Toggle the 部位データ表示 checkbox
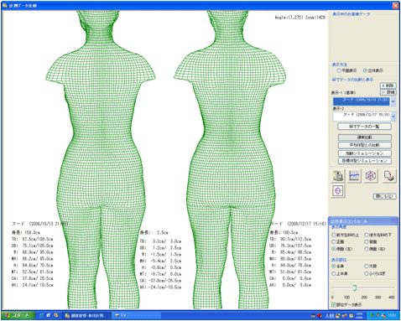Image resolution: width=401 pixels, height=321 pixels. (x=334, y=304)
